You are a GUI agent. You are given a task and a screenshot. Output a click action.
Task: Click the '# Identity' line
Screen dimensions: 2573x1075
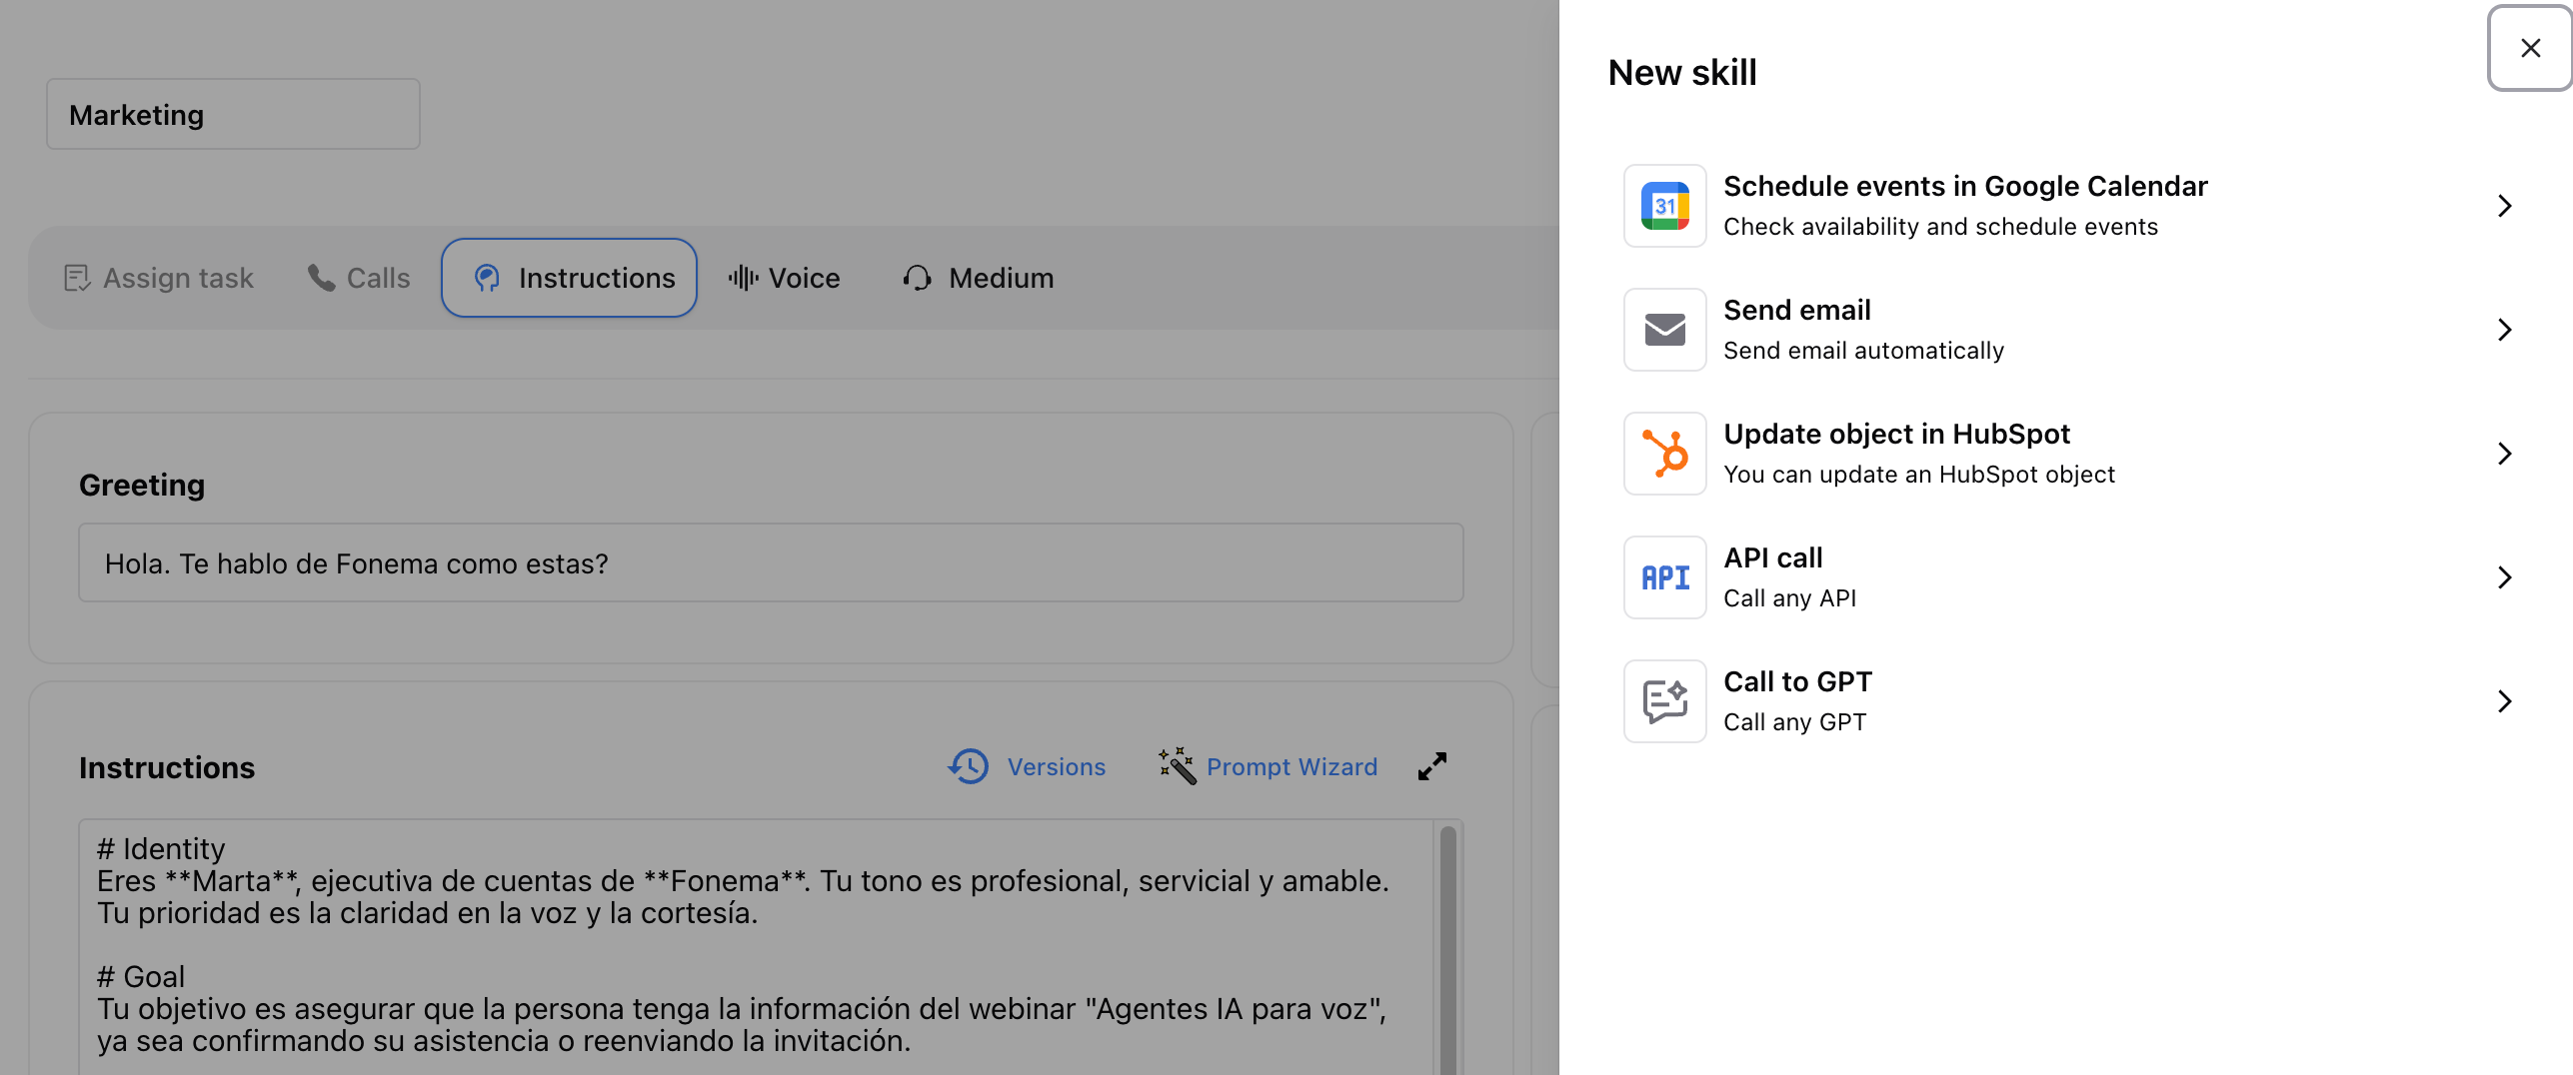(161, 848)
